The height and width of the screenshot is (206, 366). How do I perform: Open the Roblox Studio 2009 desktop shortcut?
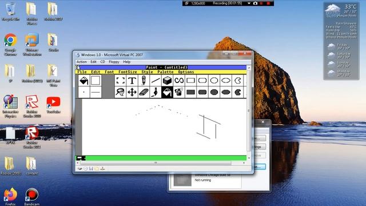click(x=32, y=106)
